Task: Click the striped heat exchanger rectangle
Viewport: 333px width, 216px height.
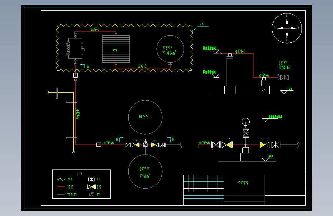Action: point(116,49)
